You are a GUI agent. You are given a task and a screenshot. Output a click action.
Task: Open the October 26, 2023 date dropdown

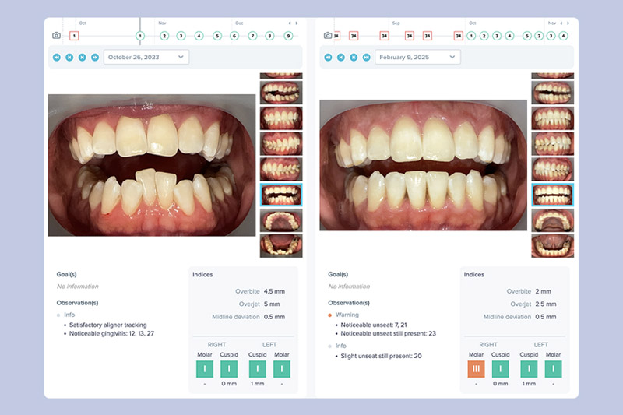pyautogui.click(x=146, y=57)
